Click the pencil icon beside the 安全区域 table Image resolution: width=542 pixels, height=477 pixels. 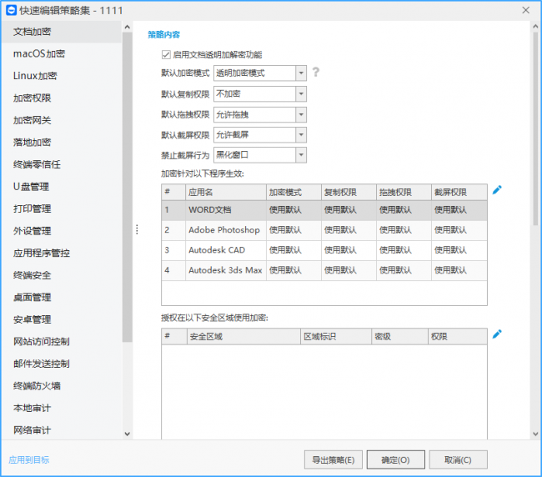point(497,334)
